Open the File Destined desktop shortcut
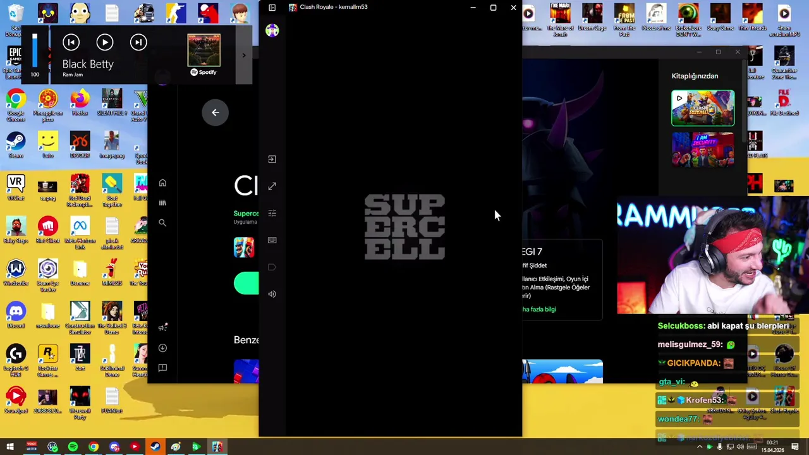 coord(784,102)
